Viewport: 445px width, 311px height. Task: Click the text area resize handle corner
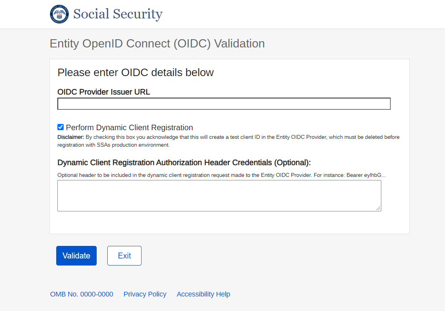tap(379, 209)
